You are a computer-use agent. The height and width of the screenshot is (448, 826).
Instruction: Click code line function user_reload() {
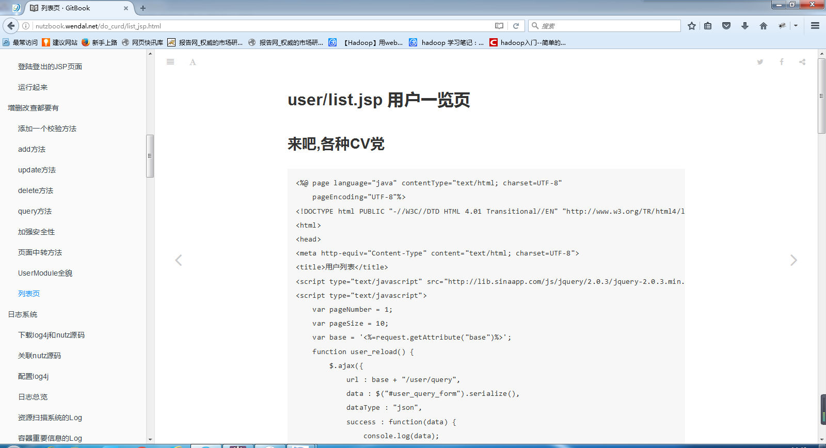coord(363,351)
